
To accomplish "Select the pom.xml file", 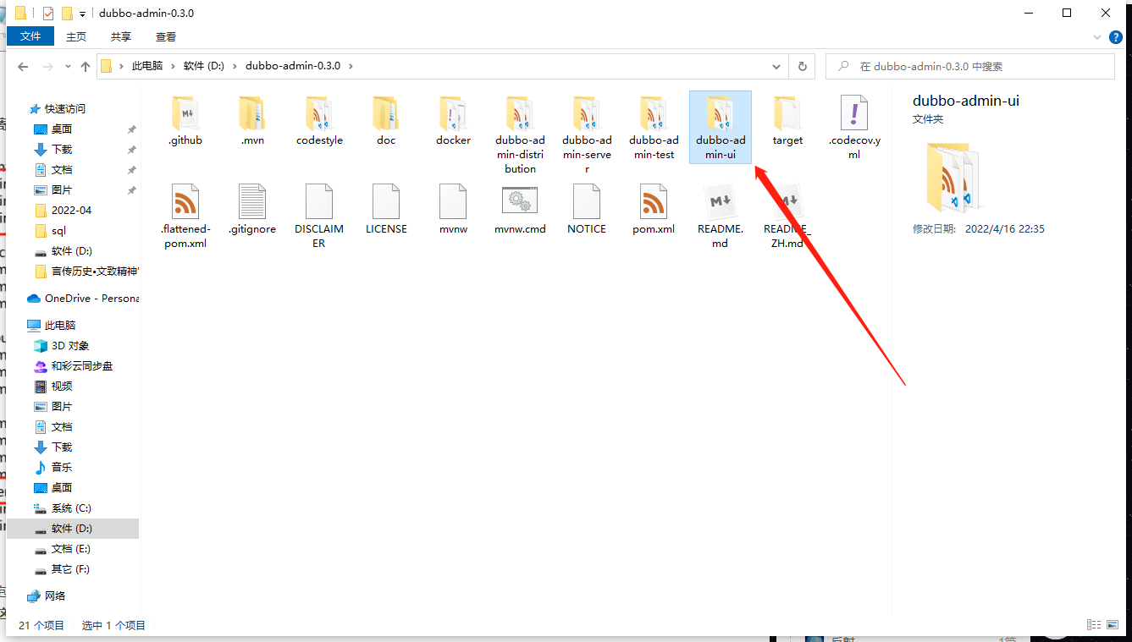I will (654, 210).
